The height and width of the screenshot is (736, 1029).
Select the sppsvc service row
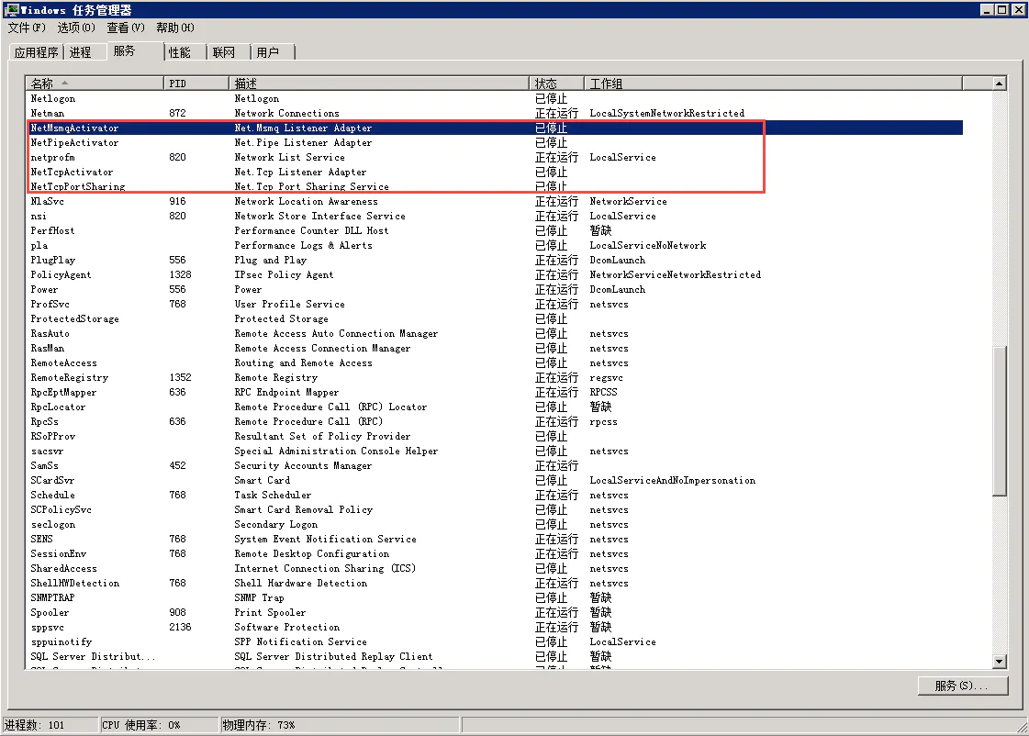[494, 627]
